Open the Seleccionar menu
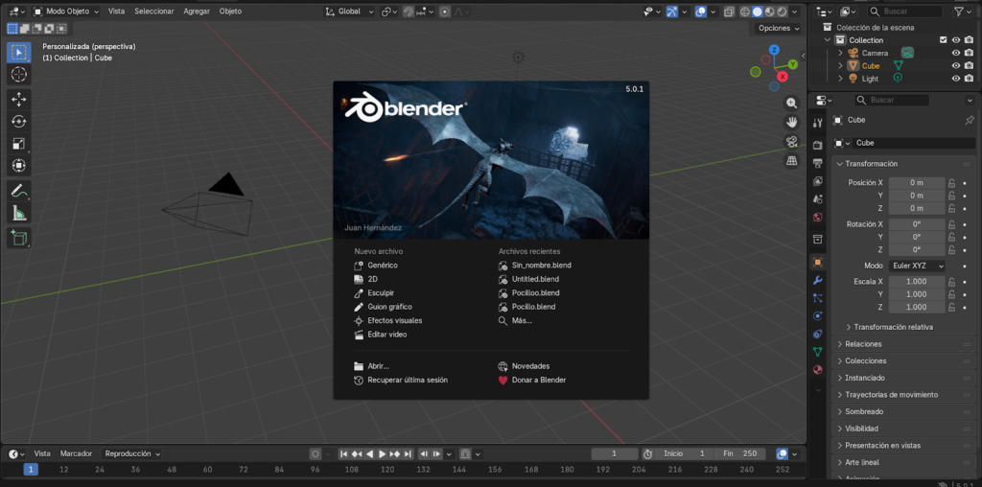This screenshot has width=982, height=487. [154, 12]
